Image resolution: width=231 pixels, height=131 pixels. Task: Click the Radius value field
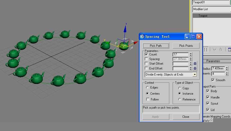point(218,68)
